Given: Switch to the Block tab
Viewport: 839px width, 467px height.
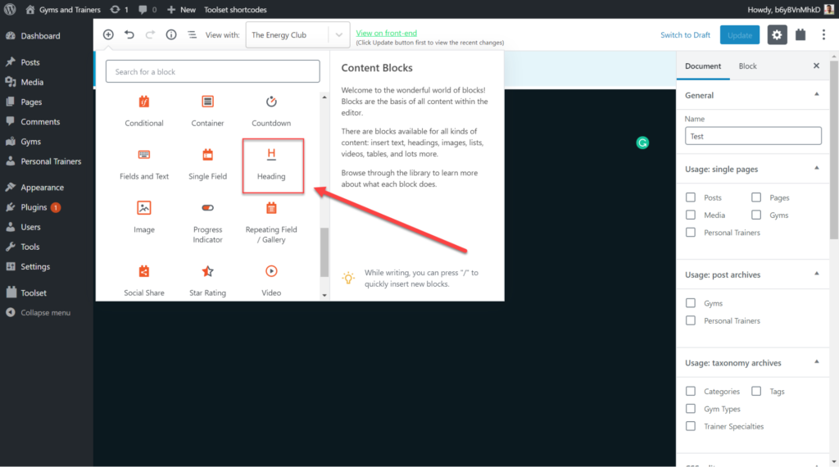Looking at the screenshot, I should pyautogui.click(x=747, y=66).
